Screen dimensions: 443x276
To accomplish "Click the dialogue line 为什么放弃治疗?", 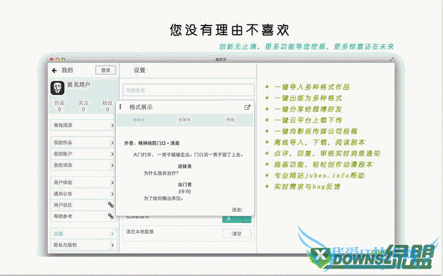I will coord(161,173).
